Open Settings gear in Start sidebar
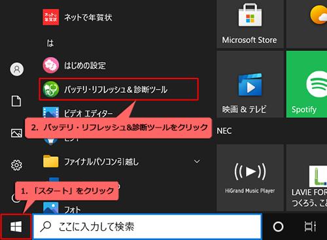 tap(16, 165)
